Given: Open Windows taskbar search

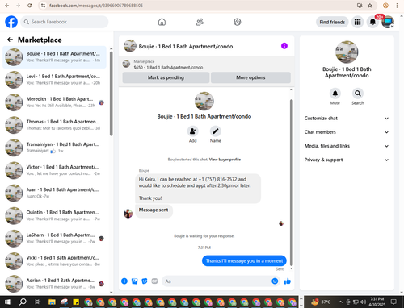Looking at the screenshot, I should coord(23,302).
